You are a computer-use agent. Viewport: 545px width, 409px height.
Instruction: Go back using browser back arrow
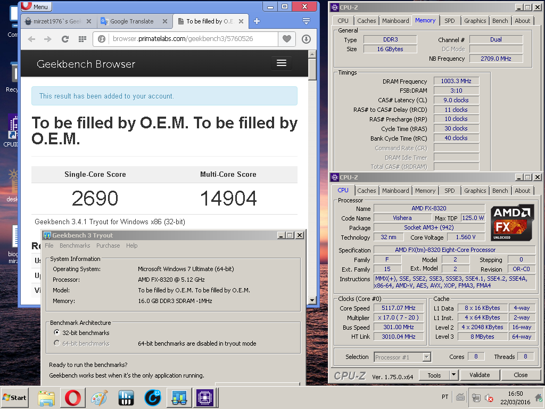tap(31, 39)
